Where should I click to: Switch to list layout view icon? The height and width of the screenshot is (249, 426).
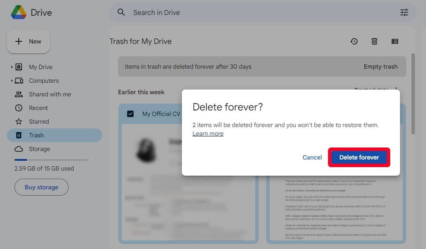395,41
